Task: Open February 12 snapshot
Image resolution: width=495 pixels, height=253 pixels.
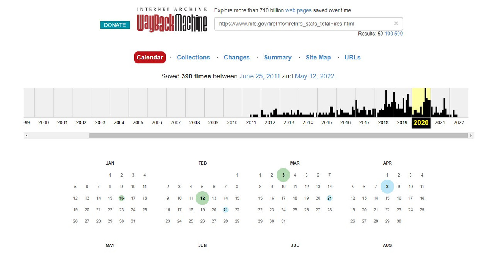Action: pyautogui.click(x=203, y=198)
